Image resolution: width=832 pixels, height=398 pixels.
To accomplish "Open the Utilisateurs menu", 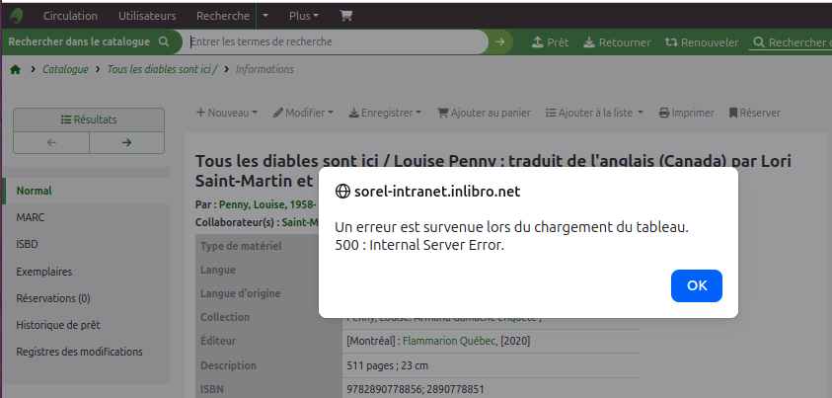I will (x=147, y=16).
